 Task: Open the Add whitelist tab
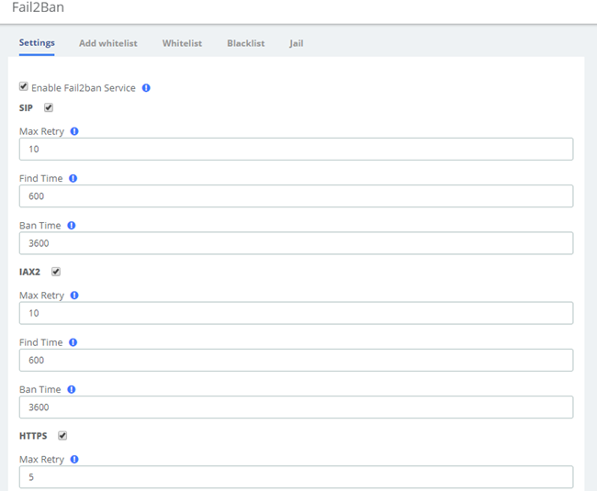108,43
